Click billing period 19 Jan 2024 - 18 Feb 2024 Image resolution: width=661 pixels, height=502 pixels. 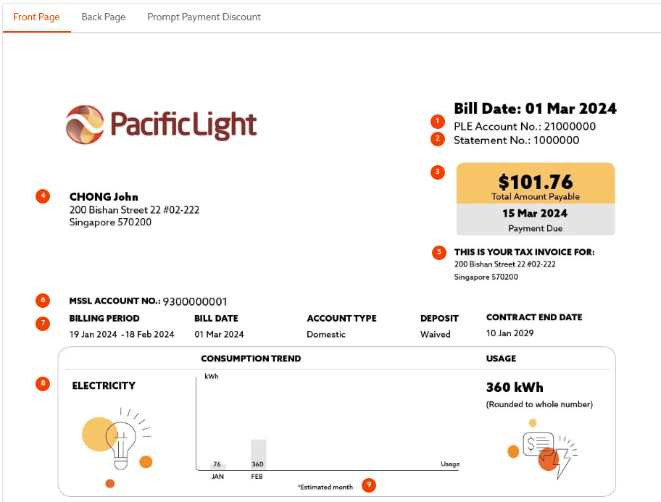122,334
